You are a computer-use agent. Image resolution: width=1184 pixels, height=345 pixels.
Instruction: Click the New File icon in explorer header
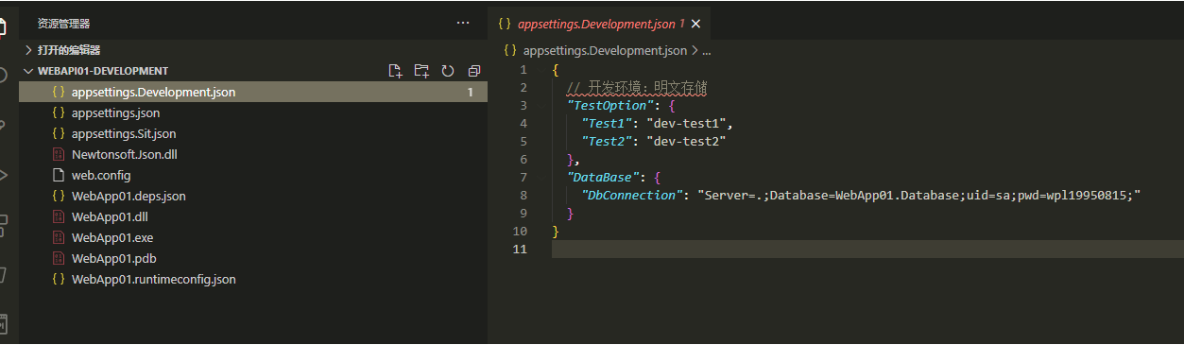396,71
